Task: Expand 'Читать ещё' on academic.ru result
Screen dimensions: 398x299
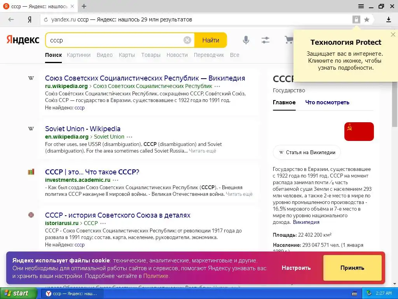Action: tap(239, 194)
